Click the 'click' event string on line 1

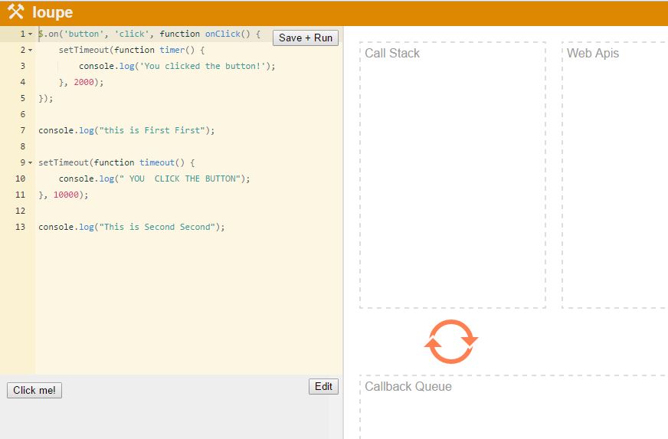(132, 34)
